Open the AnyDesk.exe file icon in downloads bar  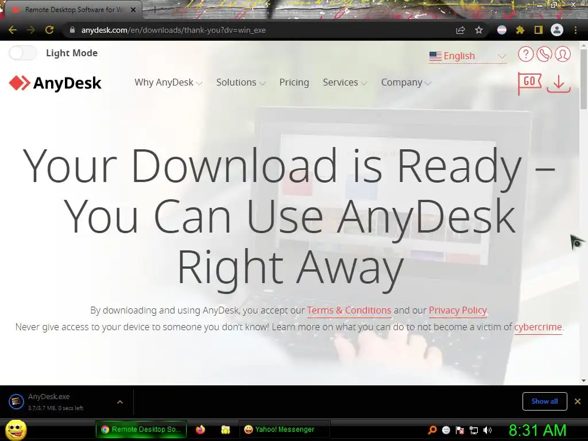[x=16, y=401]
